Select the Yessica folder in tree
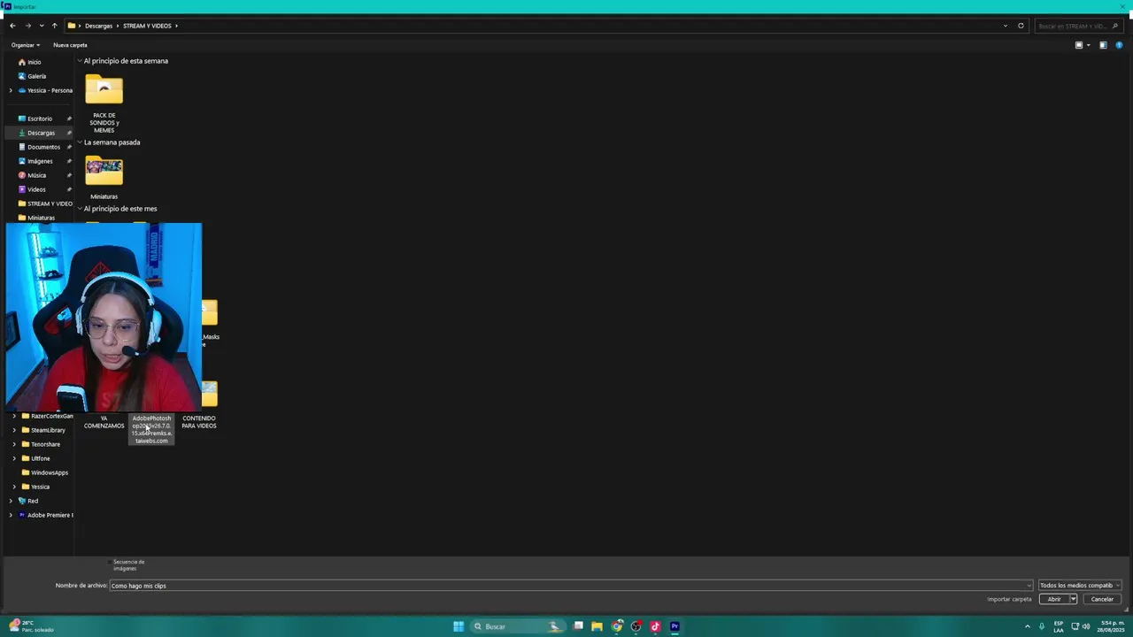Image resolution: width=1133 pixels, height=637 pixels. [40, 487]
